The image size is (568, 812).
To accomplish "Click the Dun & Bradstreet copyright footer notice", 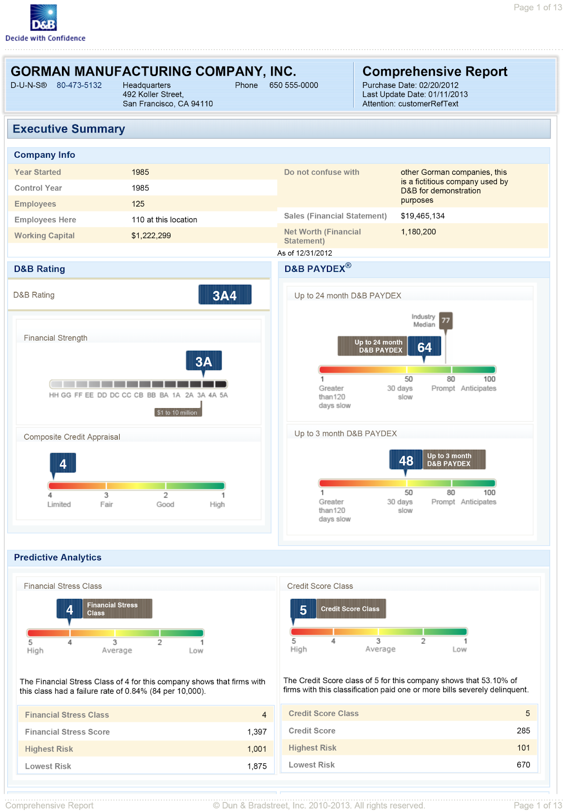I will click(x=319, y=805).
